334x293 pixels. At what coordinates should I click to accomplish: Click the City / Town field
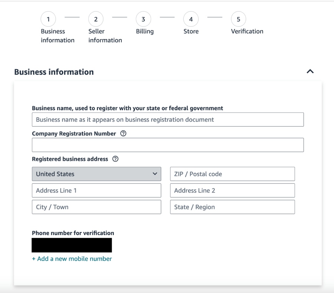coord(96,207)
